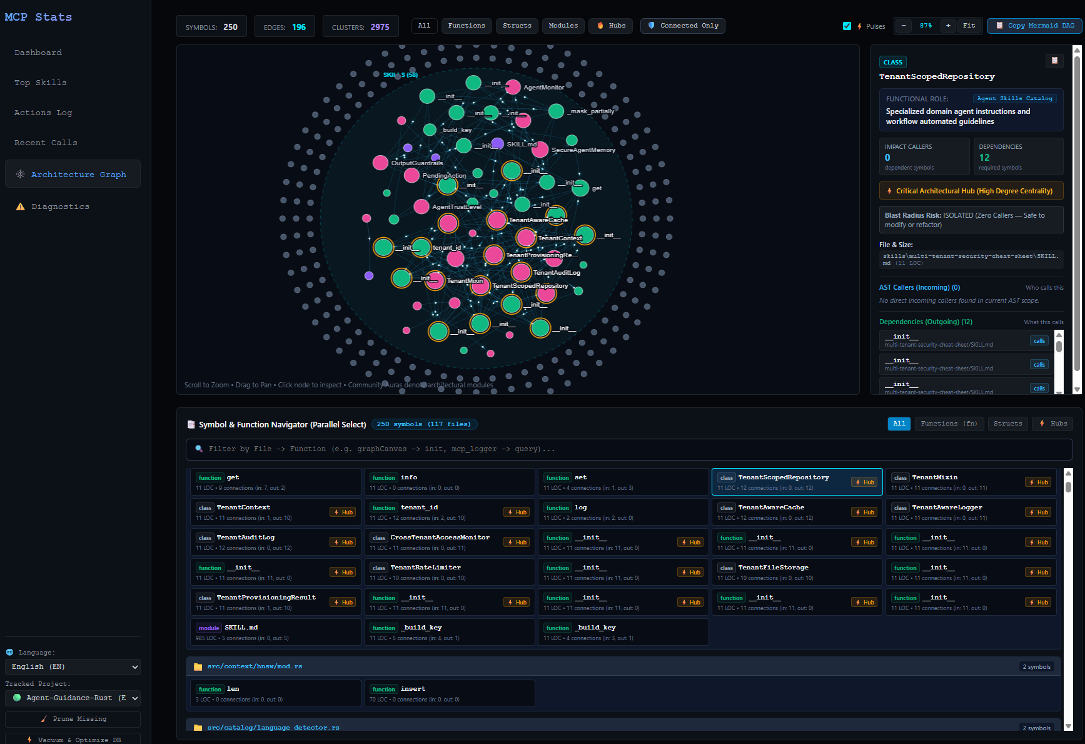Click the Hub badge on the TenantAwareCache card

tap(865, 512)
